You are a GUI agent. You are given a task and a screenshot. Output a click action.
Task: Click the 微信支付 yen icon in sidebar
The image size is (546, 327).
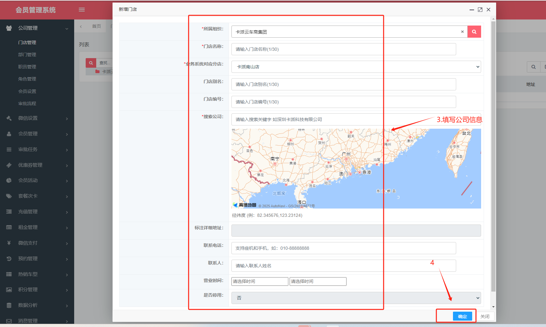9,243
